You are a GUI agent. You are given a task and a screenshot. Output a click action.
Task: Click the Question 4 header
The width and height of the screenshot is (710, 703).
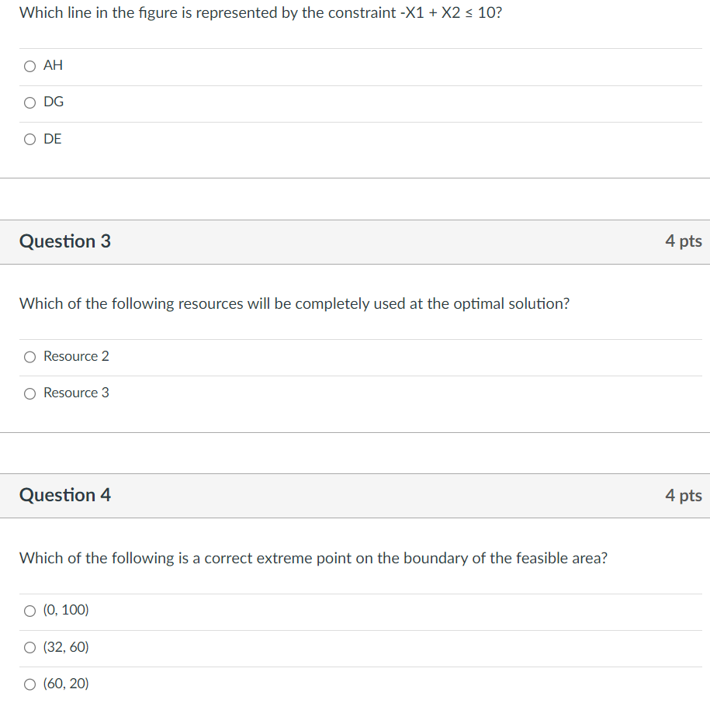pos(64,495)
